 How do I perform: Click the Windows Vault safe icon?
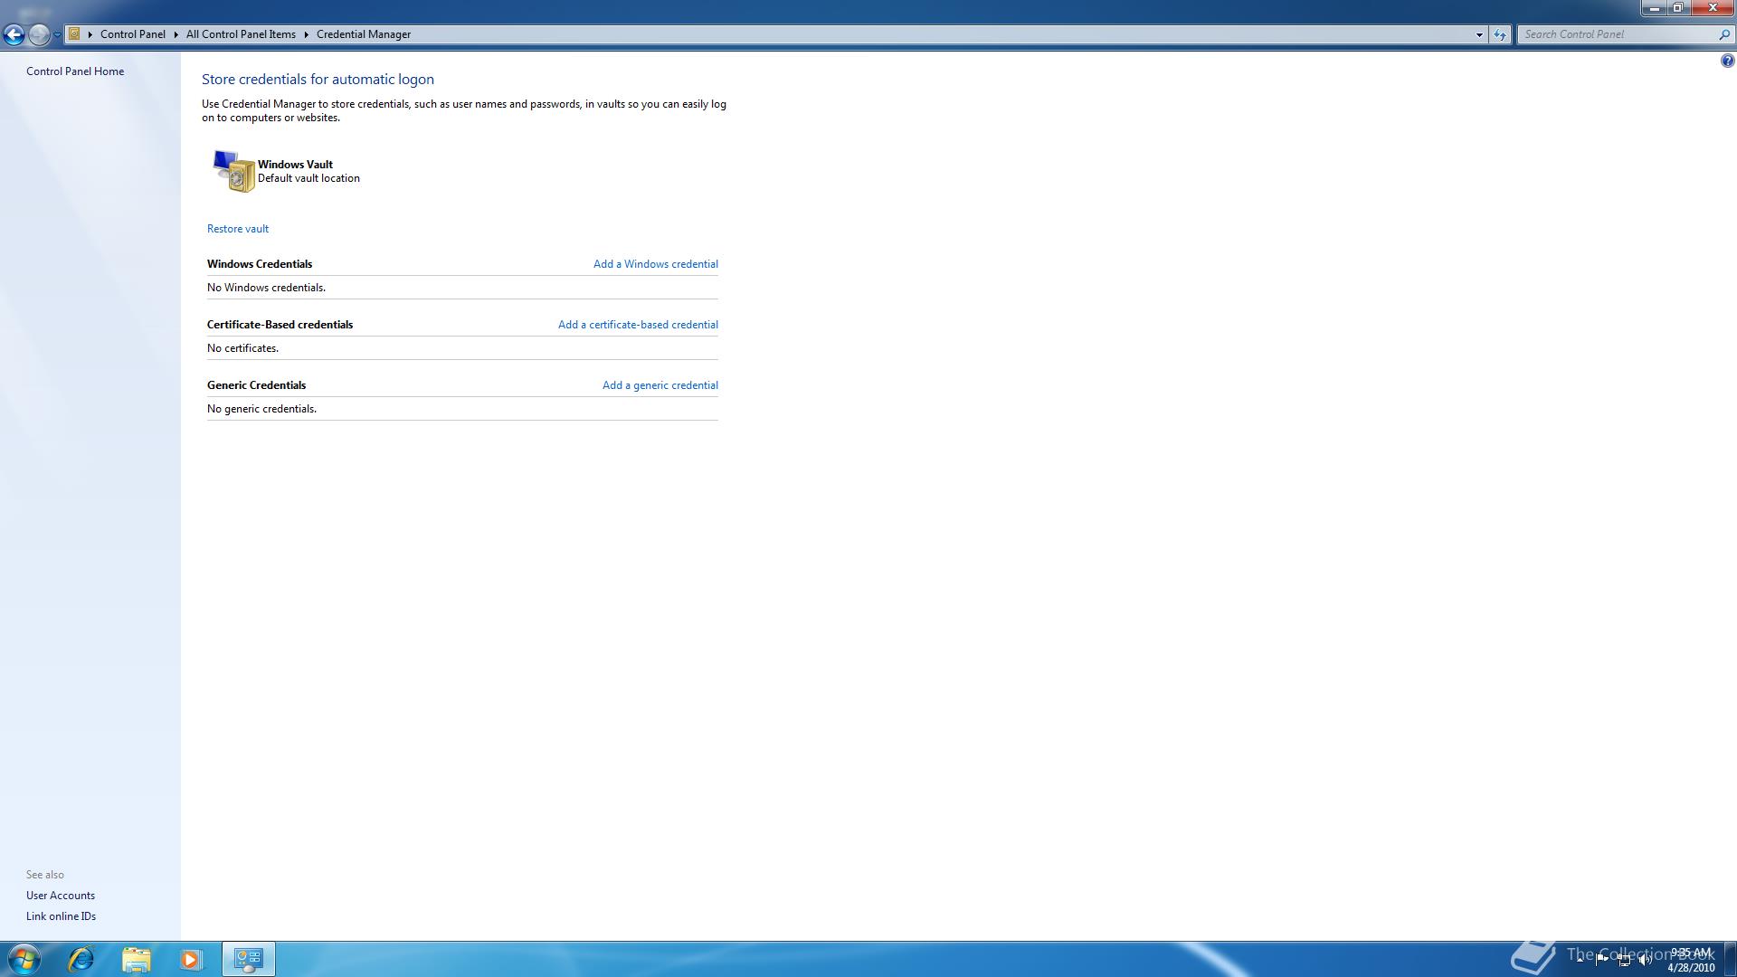(x=233, y=171)
